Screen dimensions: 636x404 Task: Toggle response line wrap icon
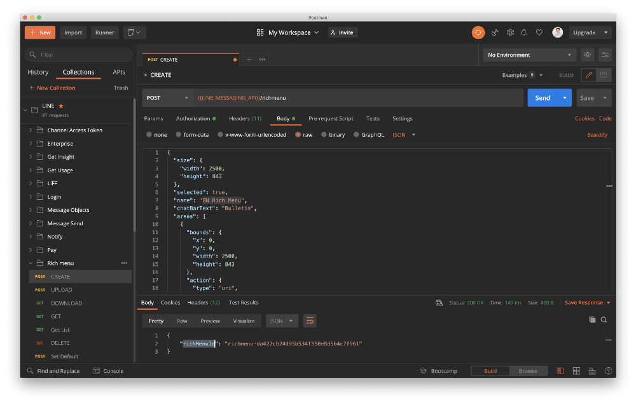point(310,321)
